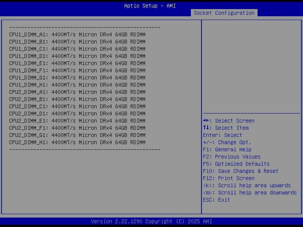303x227 pixels.
Task: Click the CPU2_DIMM_A1 memory row
Action: (77, 92)
